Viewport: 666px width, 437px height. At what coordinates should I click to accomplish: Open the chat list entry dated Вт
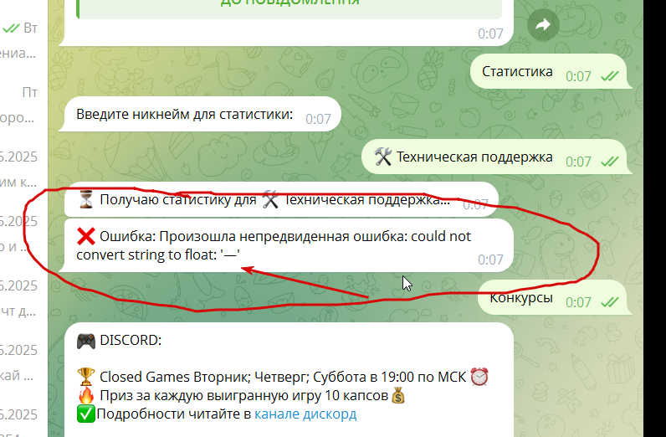[x=23, y=40]
